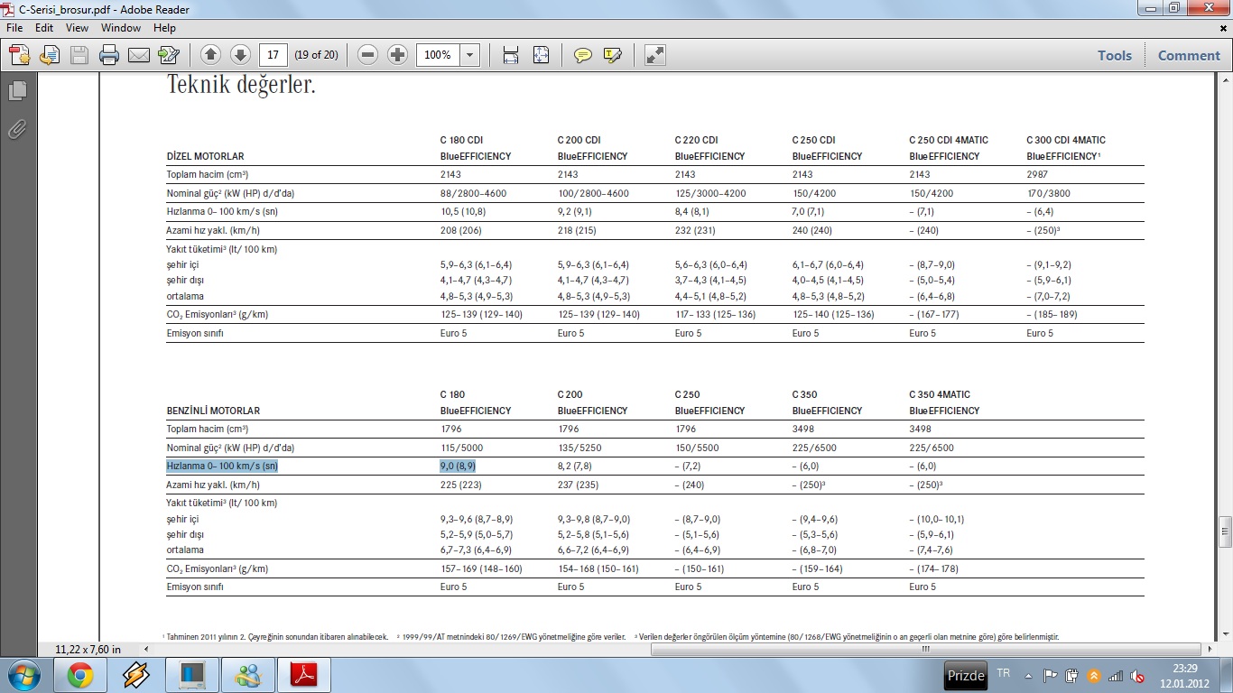The image size is (1233, 693).
Task: Switch to read mode fullscreen icon
Action: click(x=655, y=55)
